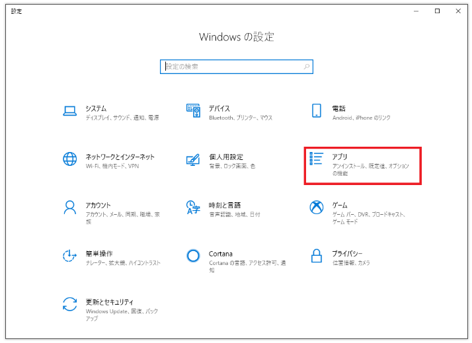Focus the 設定の検索 search box

point(237,67)
